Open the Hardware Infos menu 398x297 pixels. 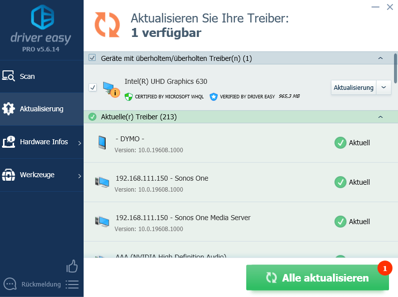42,142
